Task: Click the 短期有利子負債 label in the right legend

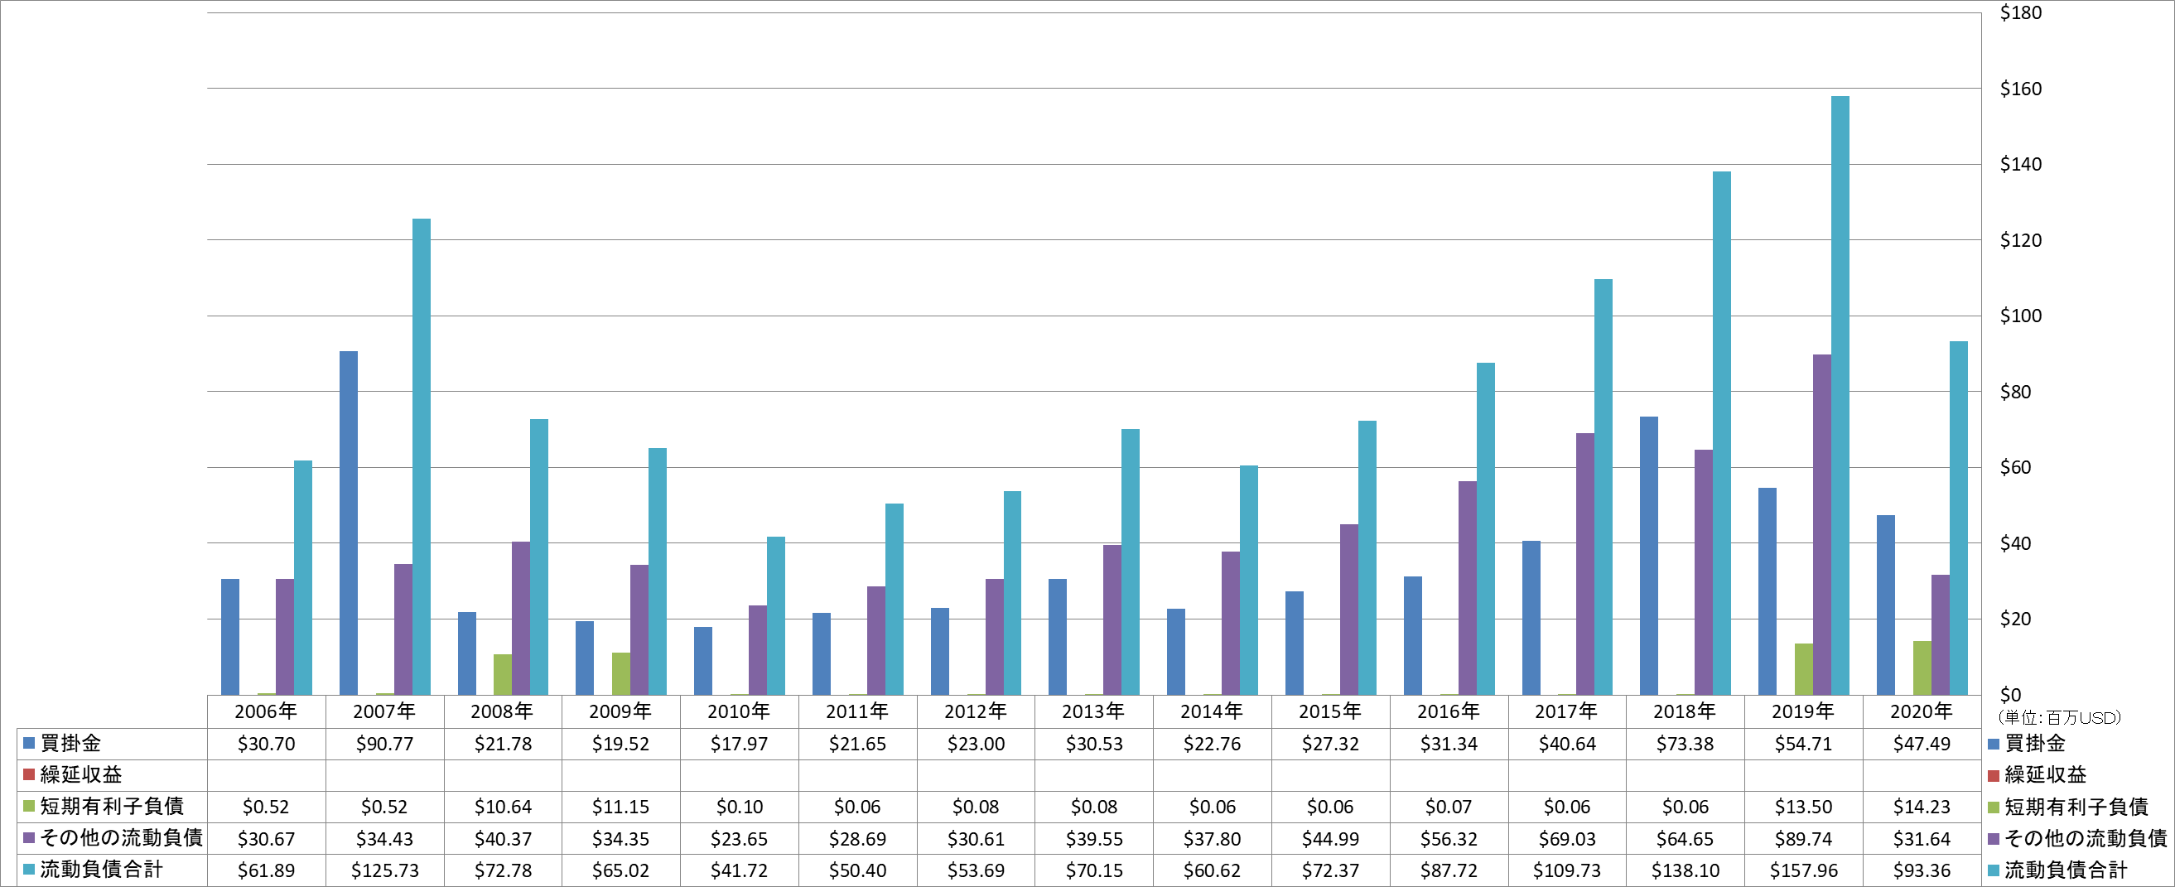Action: tap(2076, 807)
